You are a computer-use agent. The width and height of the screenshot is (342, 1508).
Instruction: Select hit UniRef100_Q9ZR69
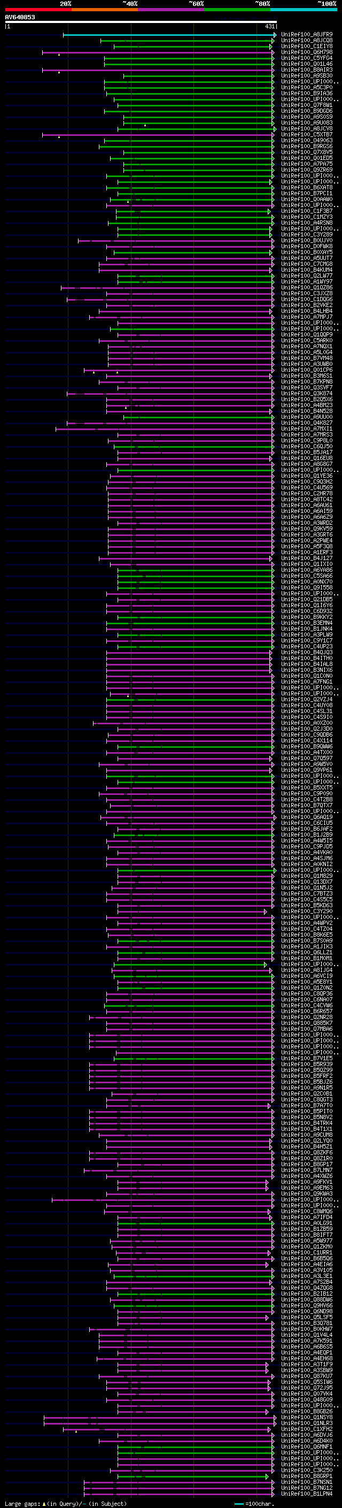tap(307, 170)
